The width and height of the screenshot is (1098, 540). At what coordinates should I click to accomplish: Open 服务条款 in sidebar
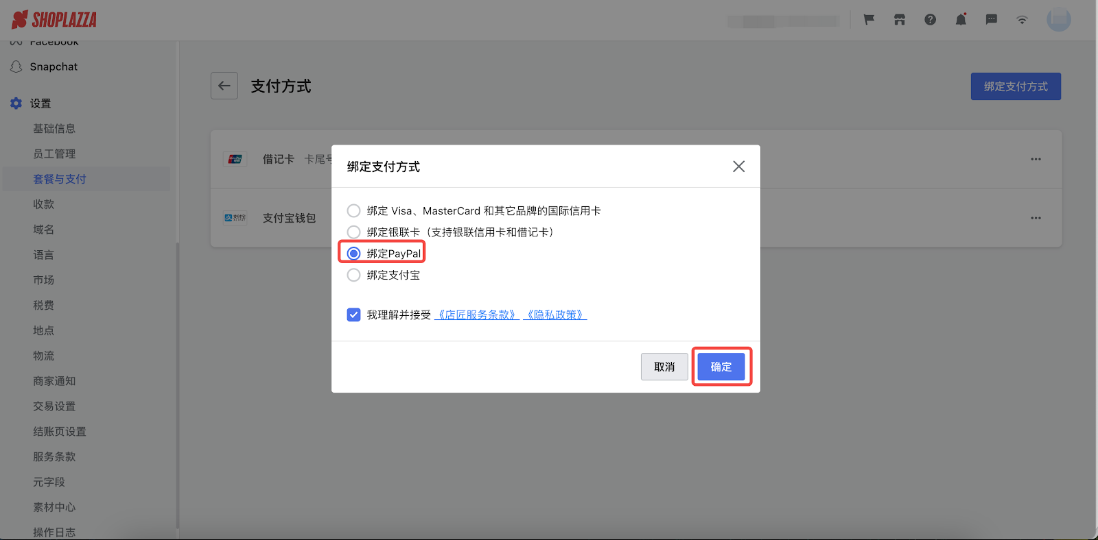tap(54, 456)
